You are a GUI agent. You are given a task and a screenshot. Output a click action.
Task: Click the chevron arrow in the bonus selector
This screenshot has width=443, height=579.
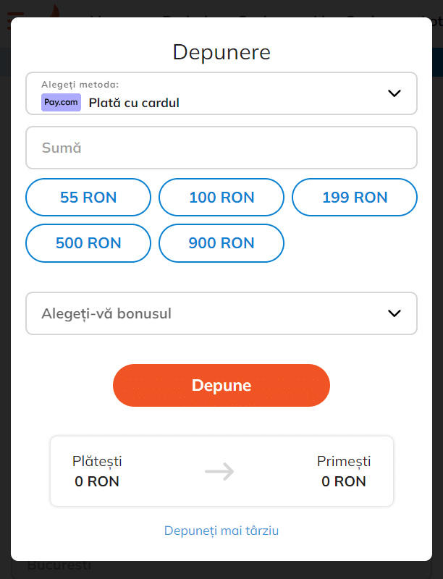[x=394, y=313]
